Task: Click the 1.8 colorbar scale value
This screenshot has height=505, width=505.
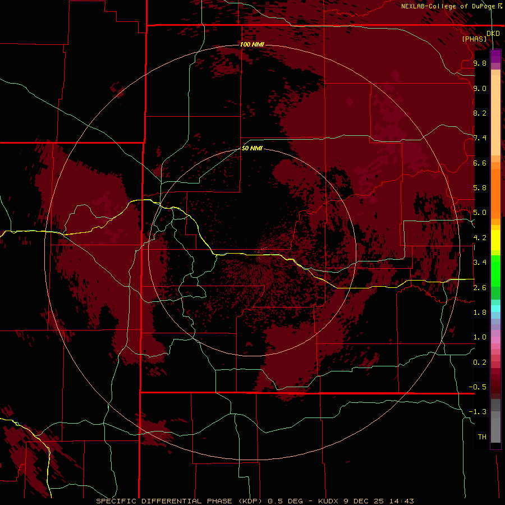Action: pyautogui.click(x=480, y=312)
